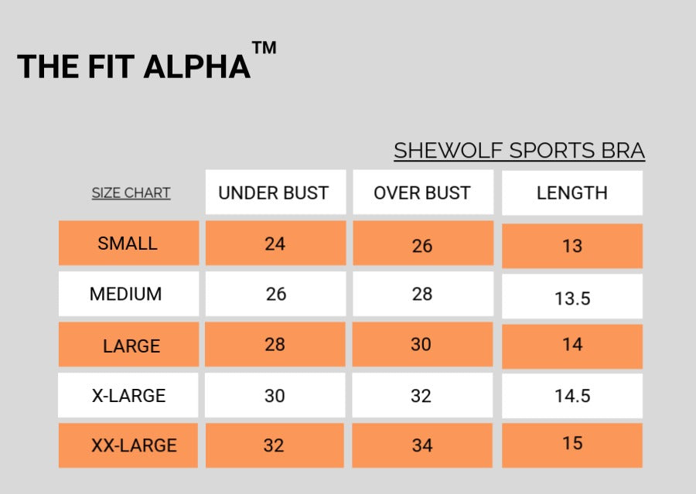Click the SHEWOLF SPORTS BRA underlined heading

519,150
